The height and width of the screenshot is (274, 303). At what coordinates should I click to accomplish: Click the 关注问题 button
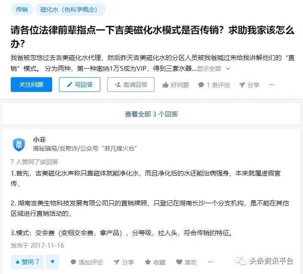(x=31, y=85)
